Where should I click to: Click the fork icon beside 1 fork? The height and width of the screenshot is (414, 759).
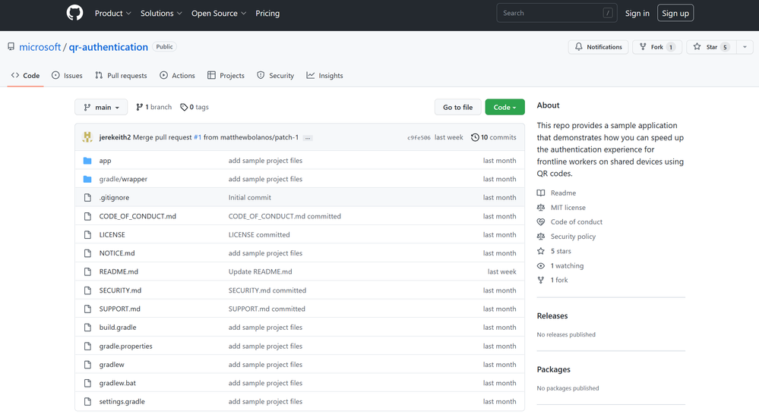(x=541, y=281)
